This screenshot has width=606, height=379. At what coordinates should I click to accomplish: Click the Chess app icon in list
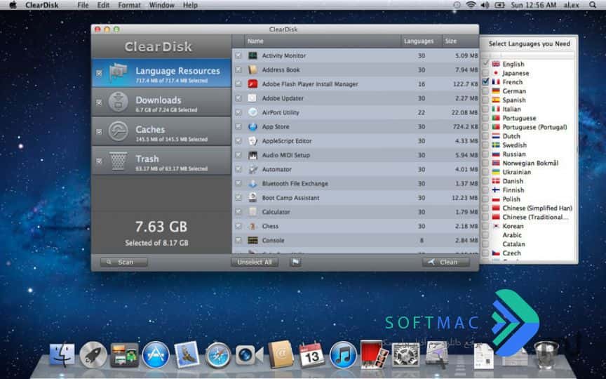click(252, 226)
